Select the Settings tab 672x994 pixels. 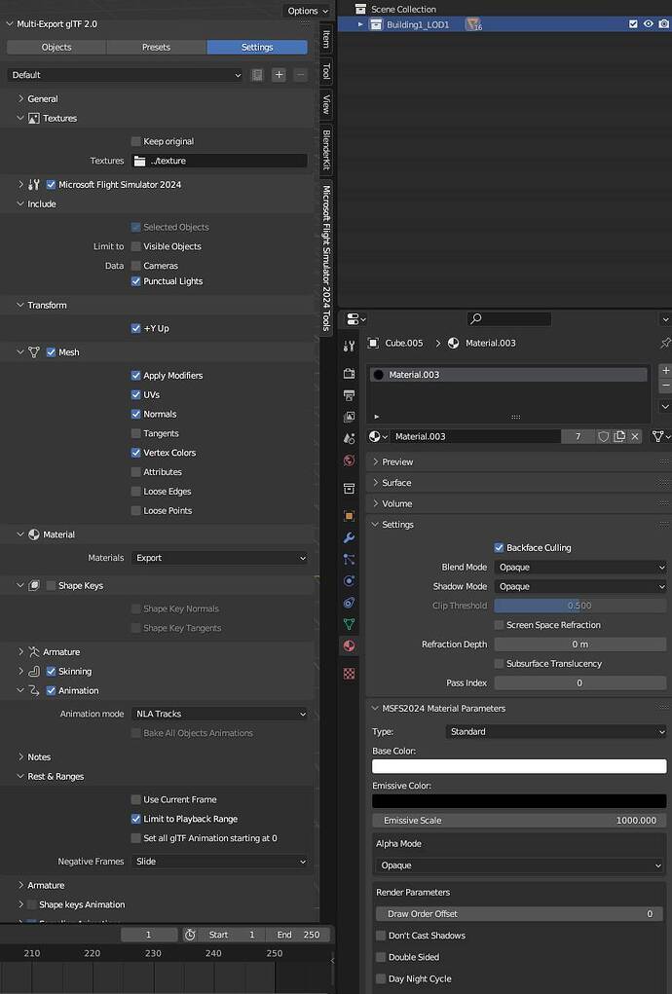pyautogui.click(x=257, y=47)
